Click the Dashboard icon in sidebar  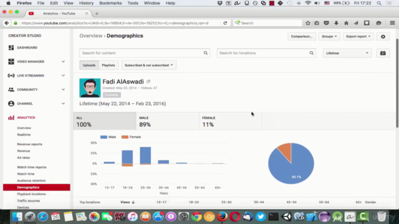pos(11,47)
